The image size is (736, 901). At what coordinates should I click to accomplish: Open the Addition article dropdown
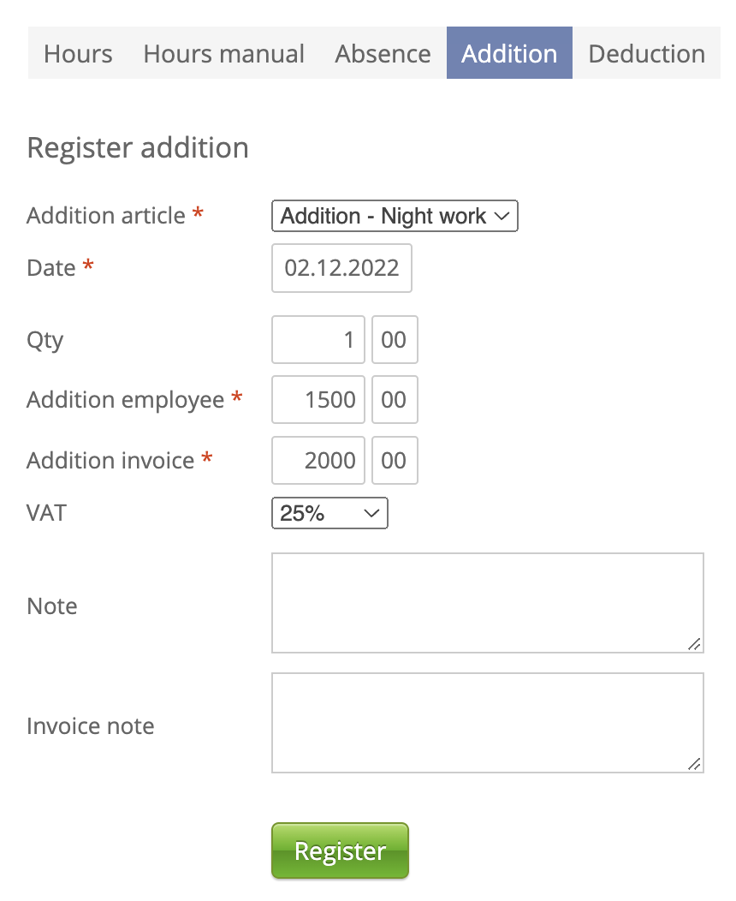(x=394, y=217)
